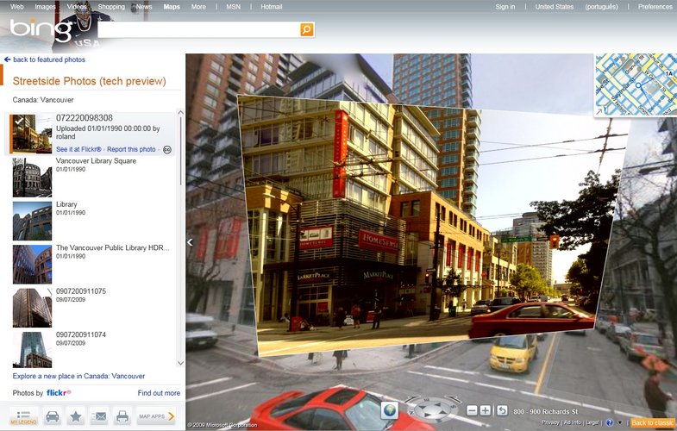This screenshot has height=431, width=677.
Task: Zoom out with the minus button
Action: [472, 410]
